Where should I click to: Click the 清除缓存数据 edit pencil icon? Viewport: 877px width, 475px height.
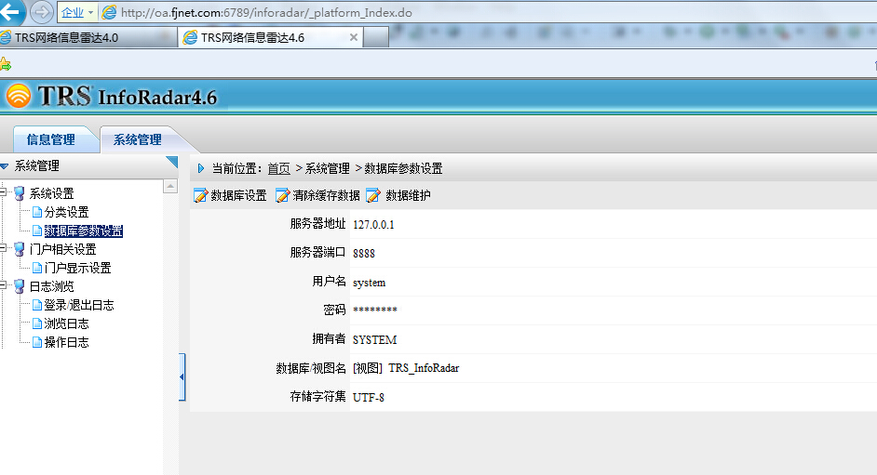282,195
